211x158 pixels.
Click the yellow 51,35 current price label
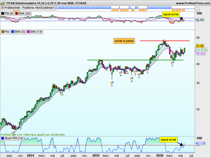[x=200, y=46]
